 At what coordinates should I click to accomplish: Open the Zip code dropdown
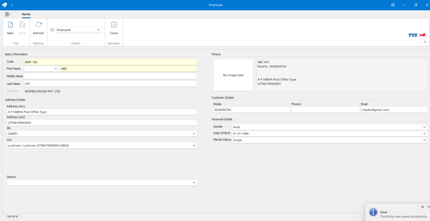pyautogui.click(x=194, y=134)
